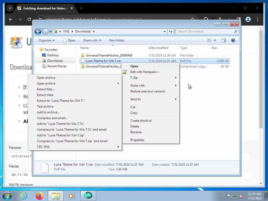Viewport: 268px width, 201px height.
Task: Click the refresh button beside address bar
Action: 171,31
